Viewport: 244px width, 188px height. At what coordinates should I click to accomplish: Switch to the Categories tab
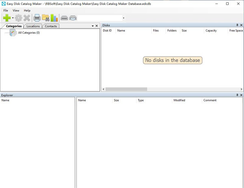(14, 26)
